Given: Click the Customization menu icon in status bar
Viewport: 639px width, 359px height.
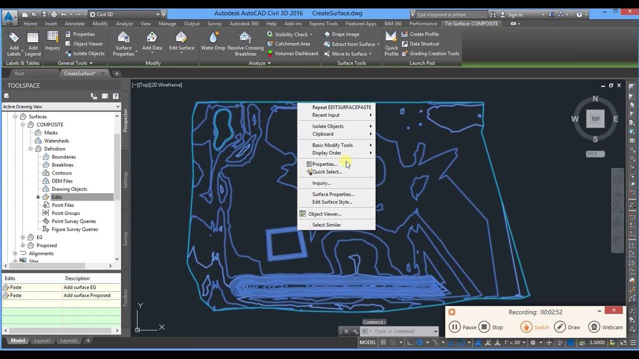Looking at the screenshot, I should (633, 343).
